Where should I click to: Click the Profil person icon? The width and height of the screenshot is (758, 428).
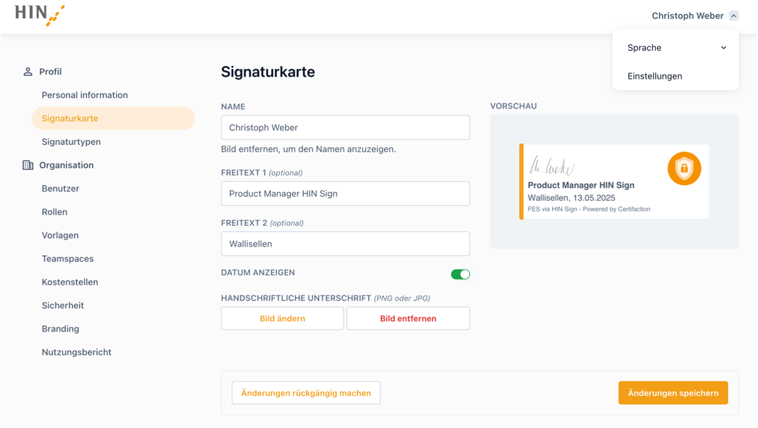tap(28, 72)
